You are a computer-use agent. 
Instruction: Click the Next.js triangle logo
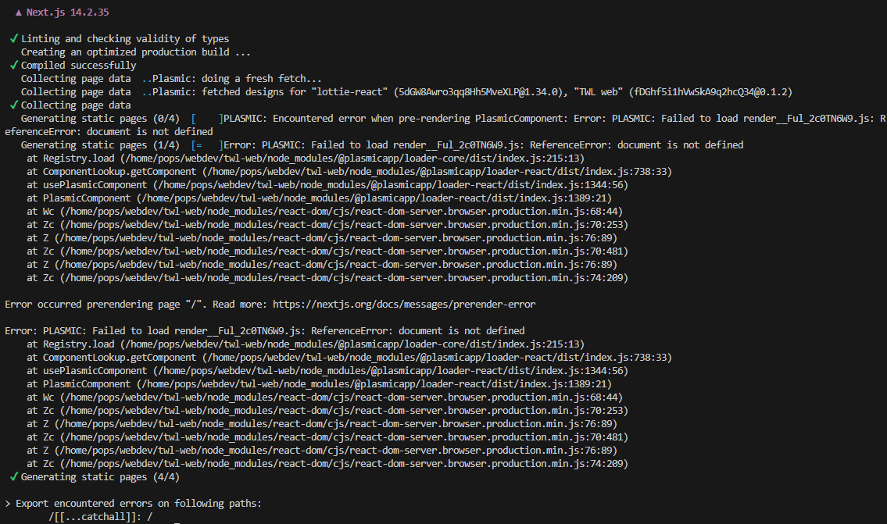pos(19,12)
